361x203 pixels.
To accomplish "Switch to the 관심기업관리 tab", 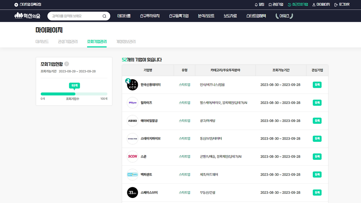I will [x=68, y=42].
